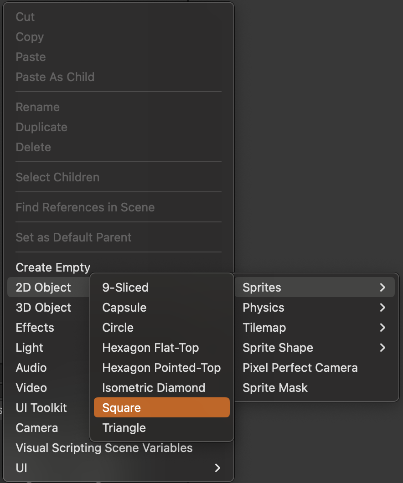Click Create Empty menu entry
403x483 pixels.
(x=53, y=267)
